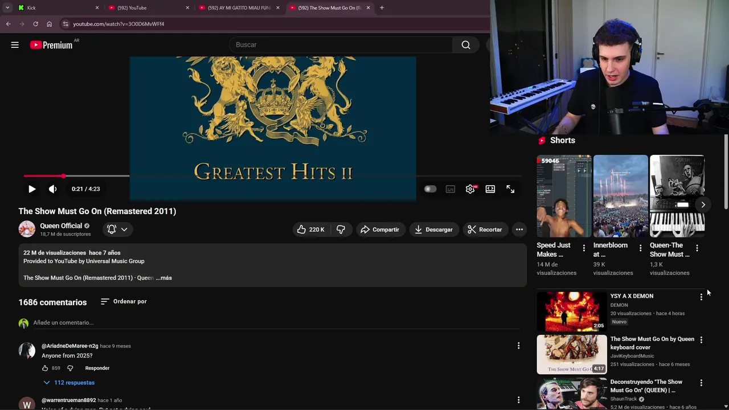Viewport: 729px width, 410px height.
Task: Toggle the autoplay switch
Action: (x=430, y=189)
